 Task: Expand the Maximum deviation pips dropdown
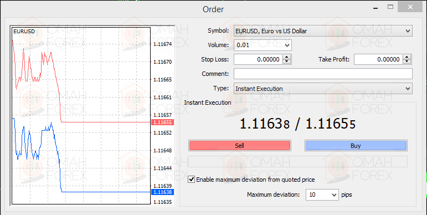pyautogui.click(x=322, y=195)
